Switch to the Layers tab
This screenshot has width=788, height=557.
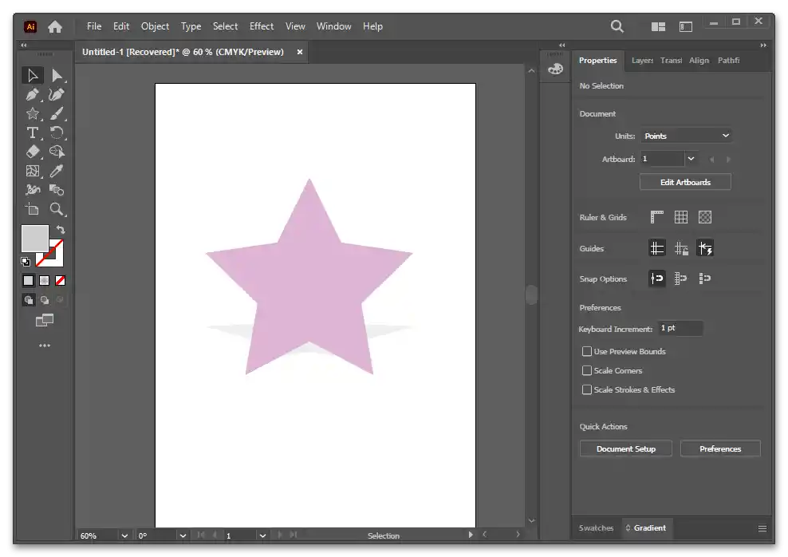pos(642,61)
